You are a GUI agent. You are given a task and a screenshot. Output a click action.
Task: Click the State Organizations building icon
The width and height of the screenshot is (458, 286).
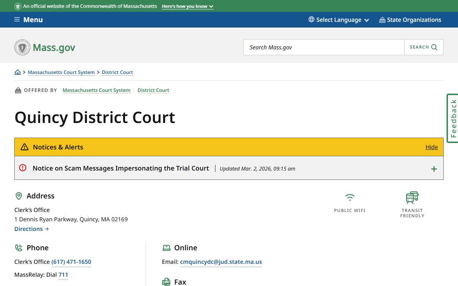pyautogui.click(x=382, y=20)
